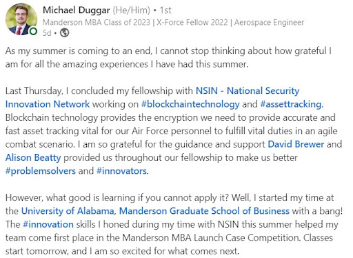The image size is (353, 258).
Task: Visit David Brewer's profile mention
Action: (x=296, y=144)
